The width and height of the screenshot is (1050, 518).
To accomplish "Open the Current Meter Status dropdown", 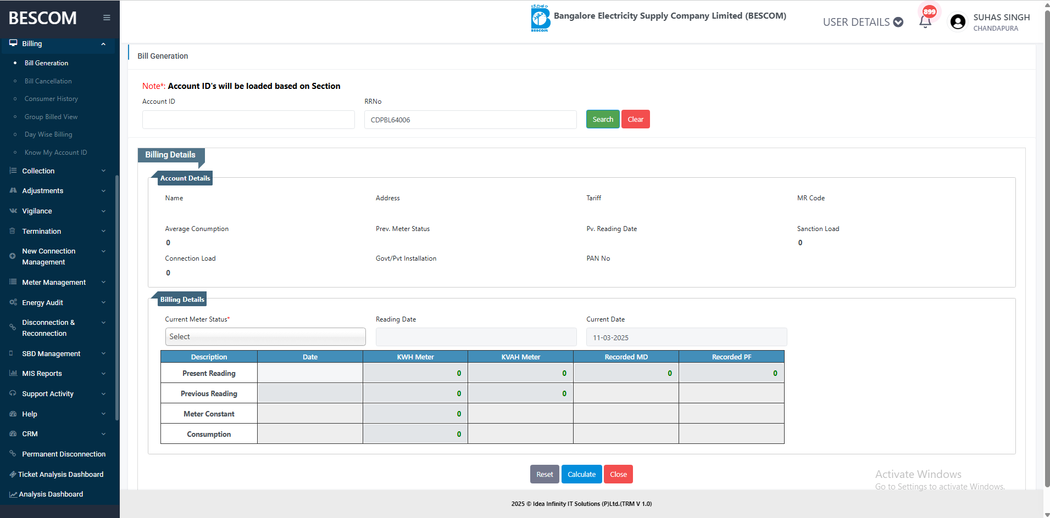I will tap(265, 337).
